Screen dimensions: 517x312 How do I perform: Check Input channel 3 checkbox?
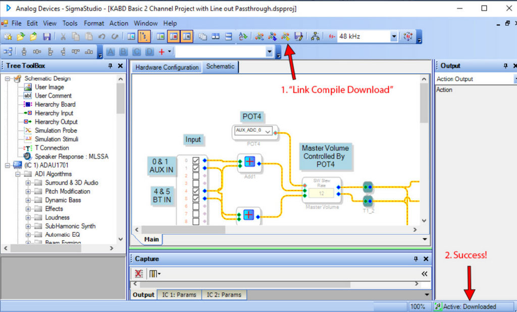(196, 183)
